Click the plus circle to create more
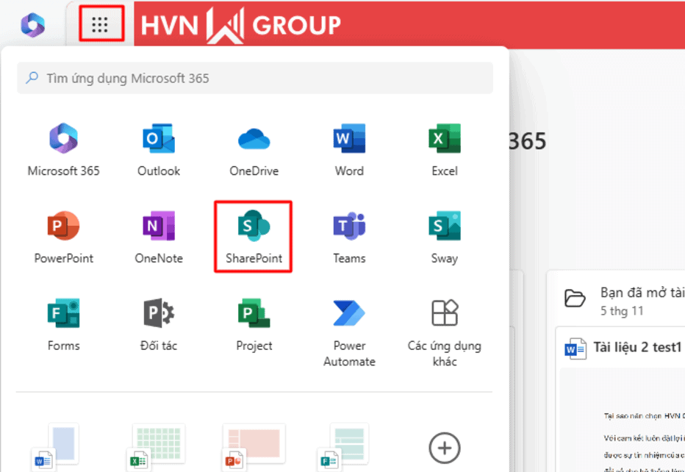This screenshot has height=472, width=685. 445,448
